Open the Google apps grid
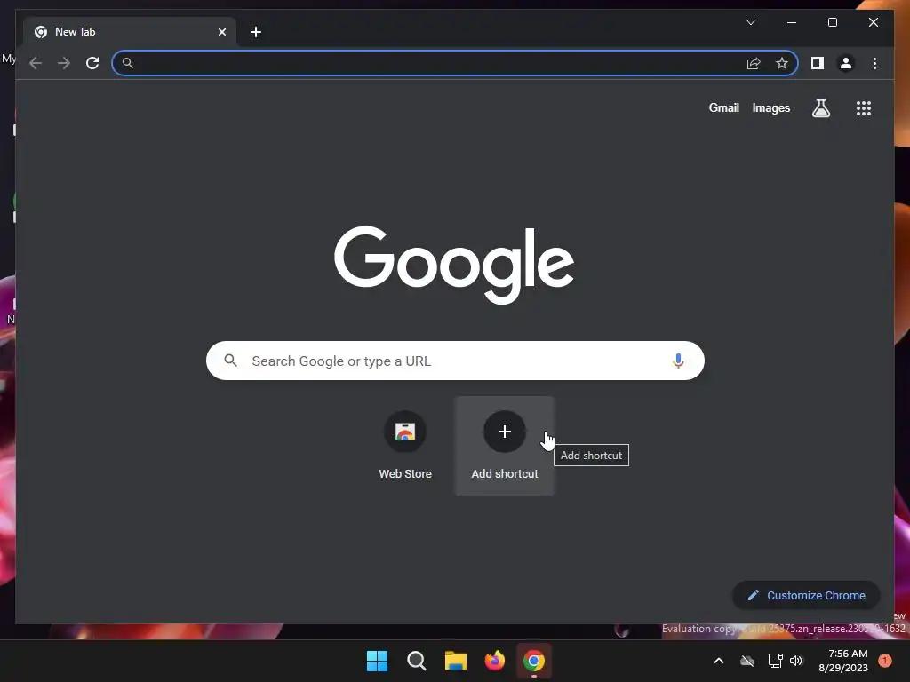 [x=864, y=108]
